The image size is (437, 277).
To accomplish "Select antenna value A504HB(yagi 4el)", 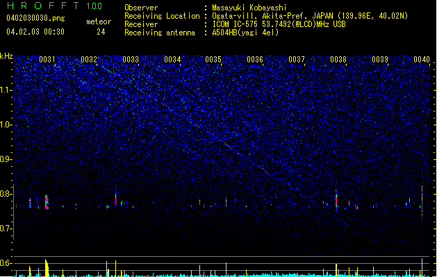I will coord(245,33).
